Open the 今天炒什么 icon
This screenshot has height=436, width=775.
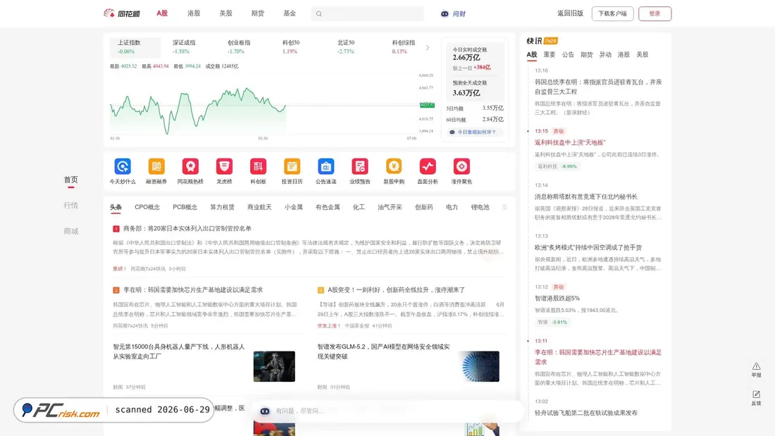[x=123, y=167]
